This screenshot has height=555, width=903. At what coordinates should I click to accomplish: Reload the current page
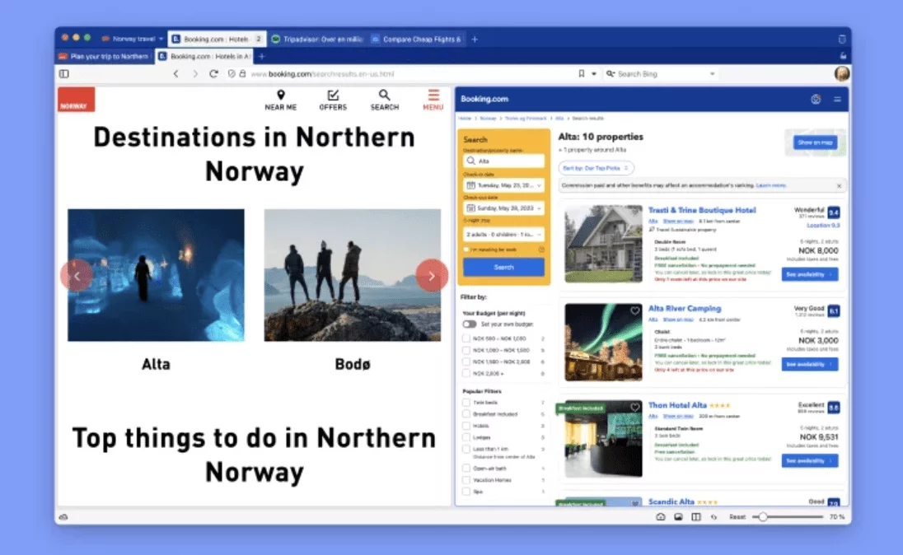pyautogui.click(x=213, y=73)
